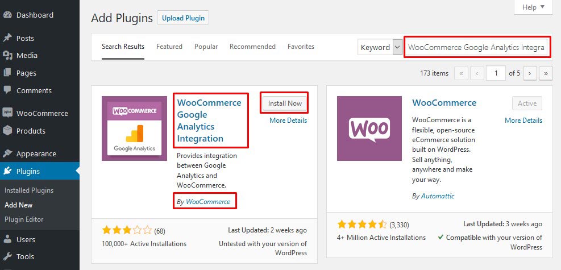This screenshot has width=561, height=270.
Task: Go to first page of results
Action: 461,73
